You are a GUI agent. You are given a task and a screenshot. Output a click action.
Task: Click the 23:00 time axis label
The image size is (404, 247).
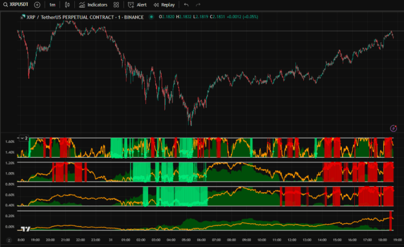(x=96, y=240)
